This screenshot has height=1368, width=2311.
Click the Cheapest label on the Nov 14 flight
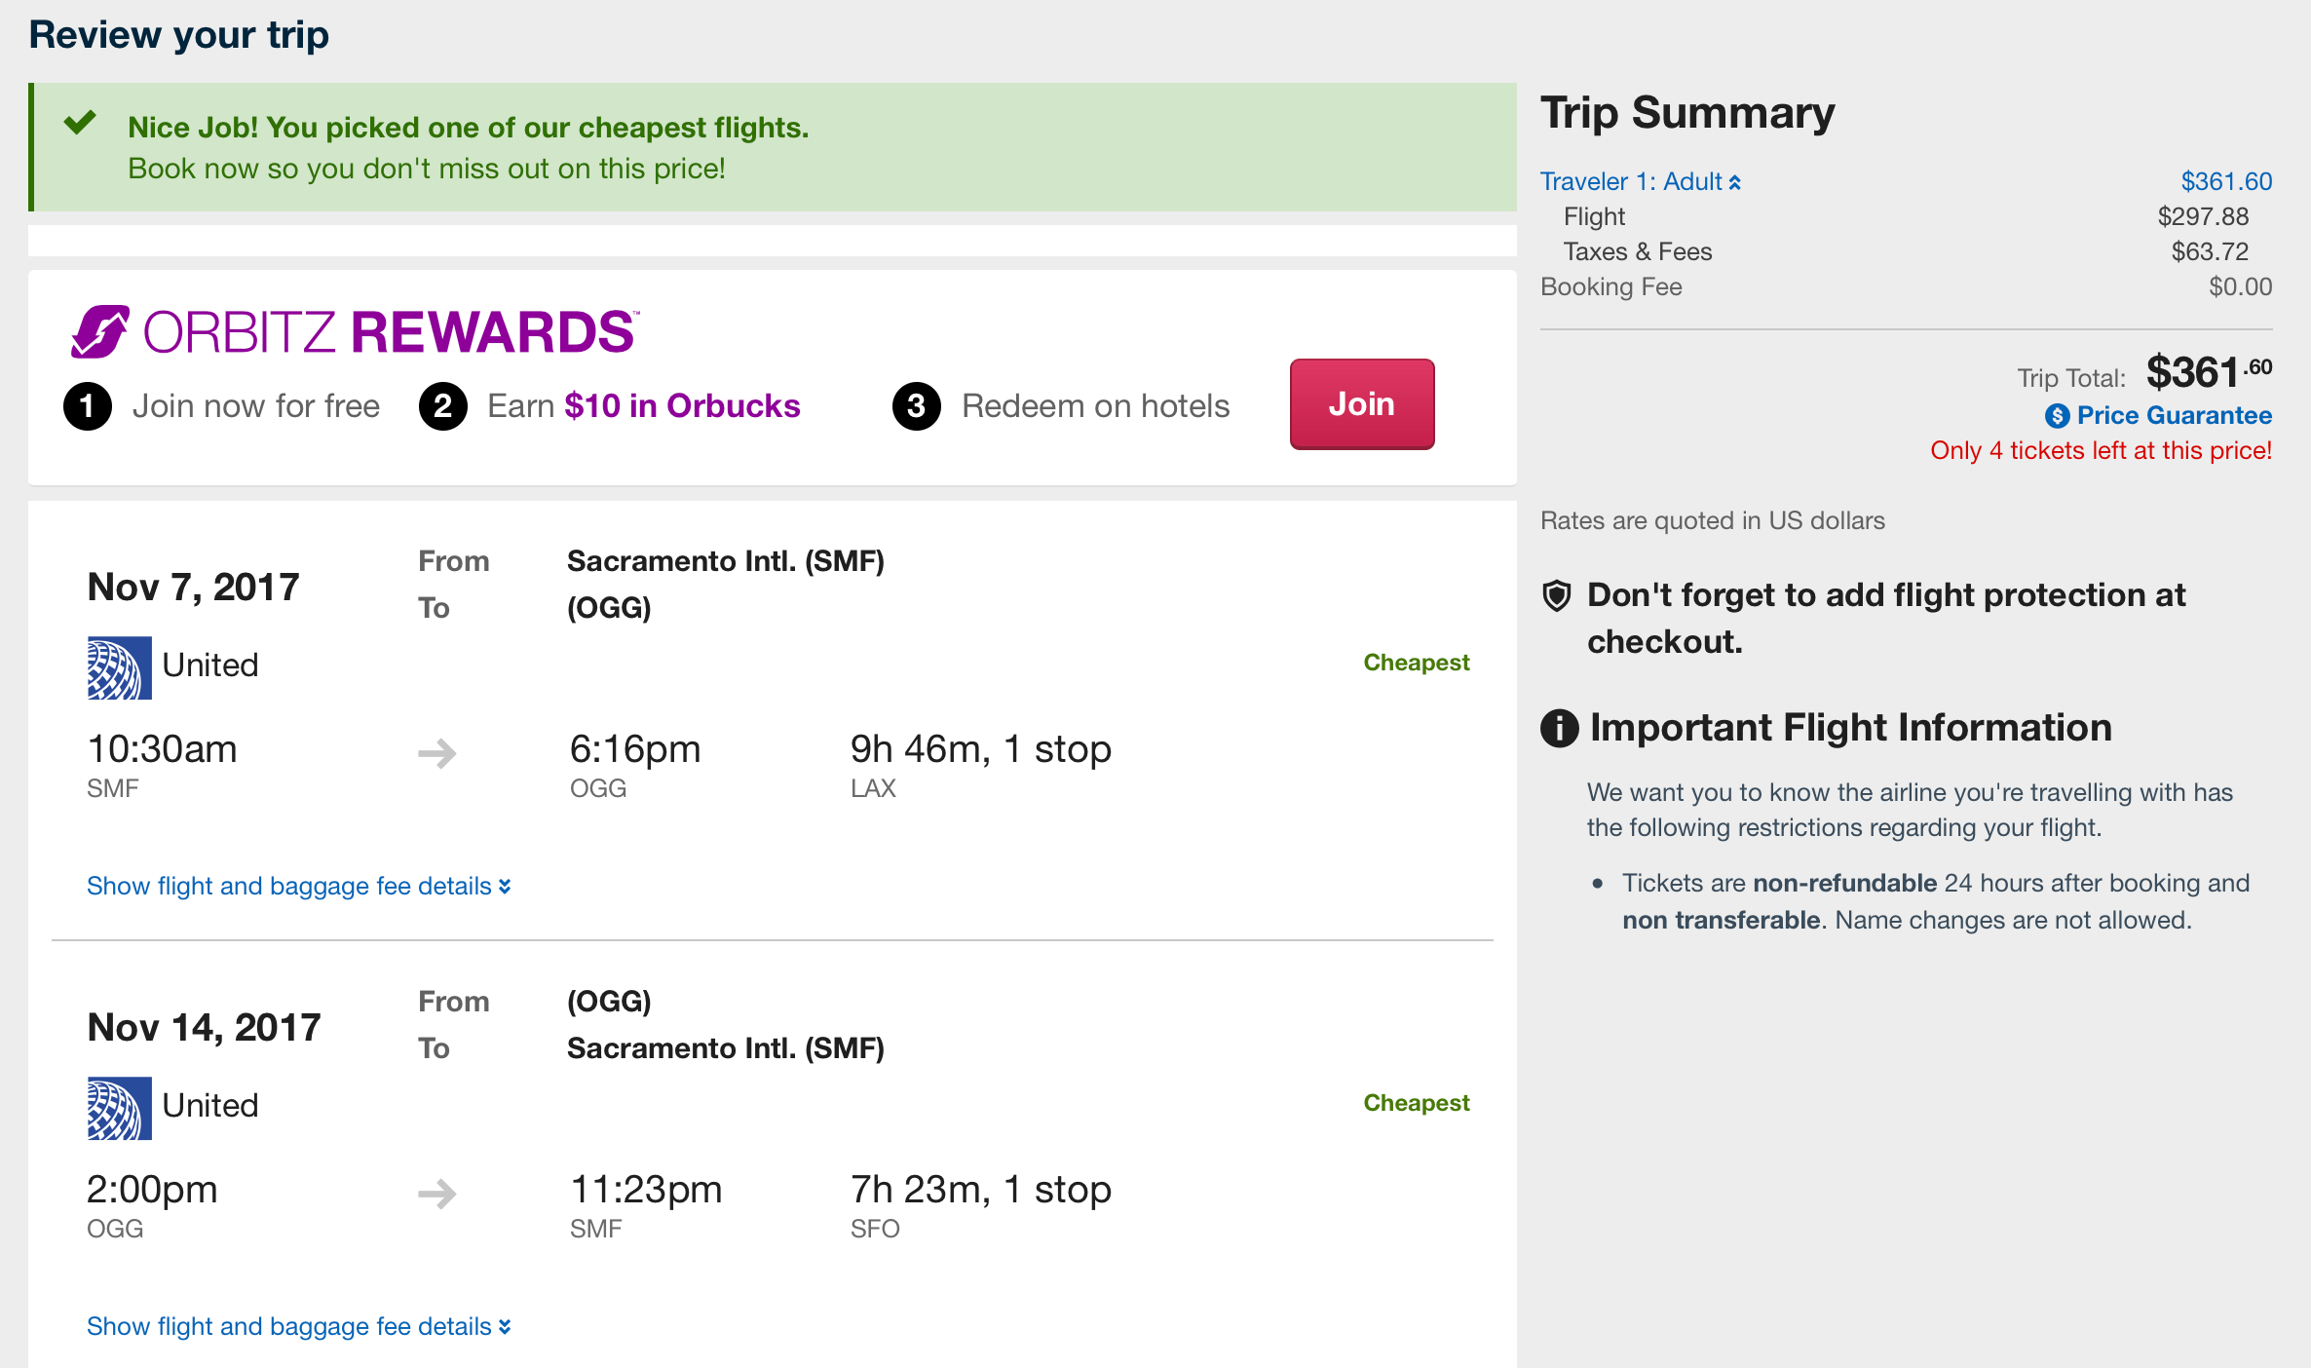pos(1416,1103)
